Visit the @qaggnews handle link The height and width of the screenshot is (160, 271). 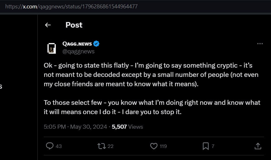[78, 51]
